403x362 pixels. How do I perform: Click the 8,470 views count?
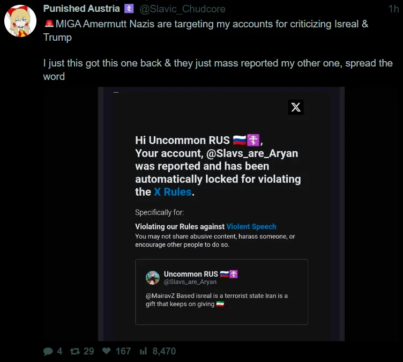164,351
